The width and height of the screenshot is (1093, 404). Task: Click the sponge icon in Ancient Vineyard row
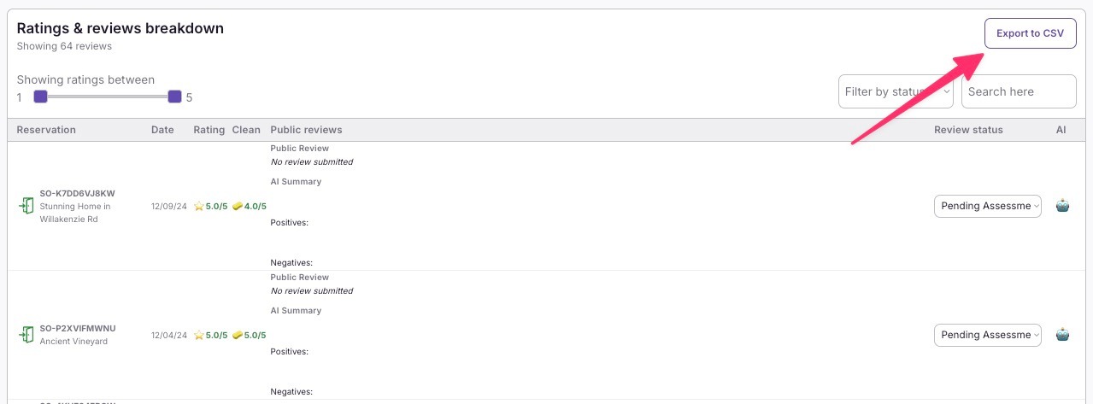pos(238,335)
